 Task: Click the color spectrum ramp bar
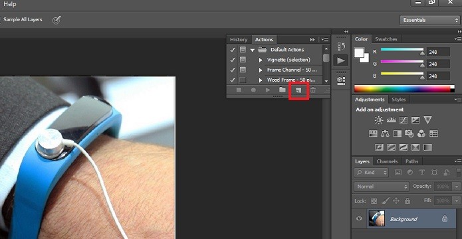pyautogui.click(x=404, y=89)
